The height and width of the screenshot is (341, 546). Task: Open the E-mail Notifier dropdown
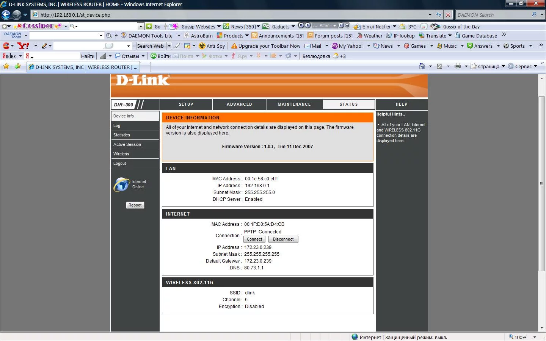click(x=394, y=27)
